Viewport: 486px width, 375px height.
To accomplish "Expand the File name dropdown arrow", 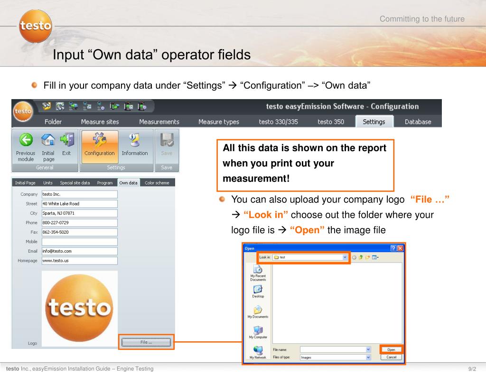I will click(x=368, y=349).
